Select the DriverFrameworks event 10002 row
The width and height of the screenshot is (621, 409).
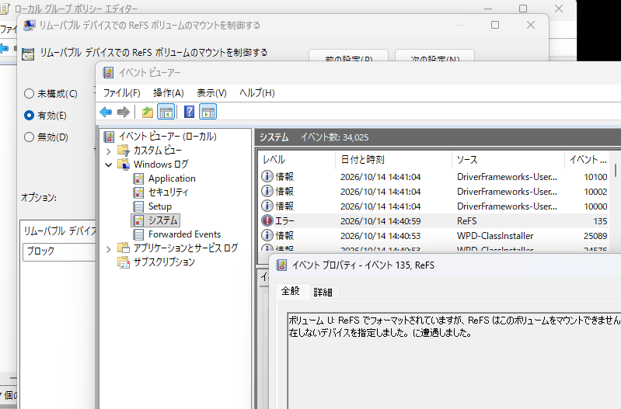[434, 192]
